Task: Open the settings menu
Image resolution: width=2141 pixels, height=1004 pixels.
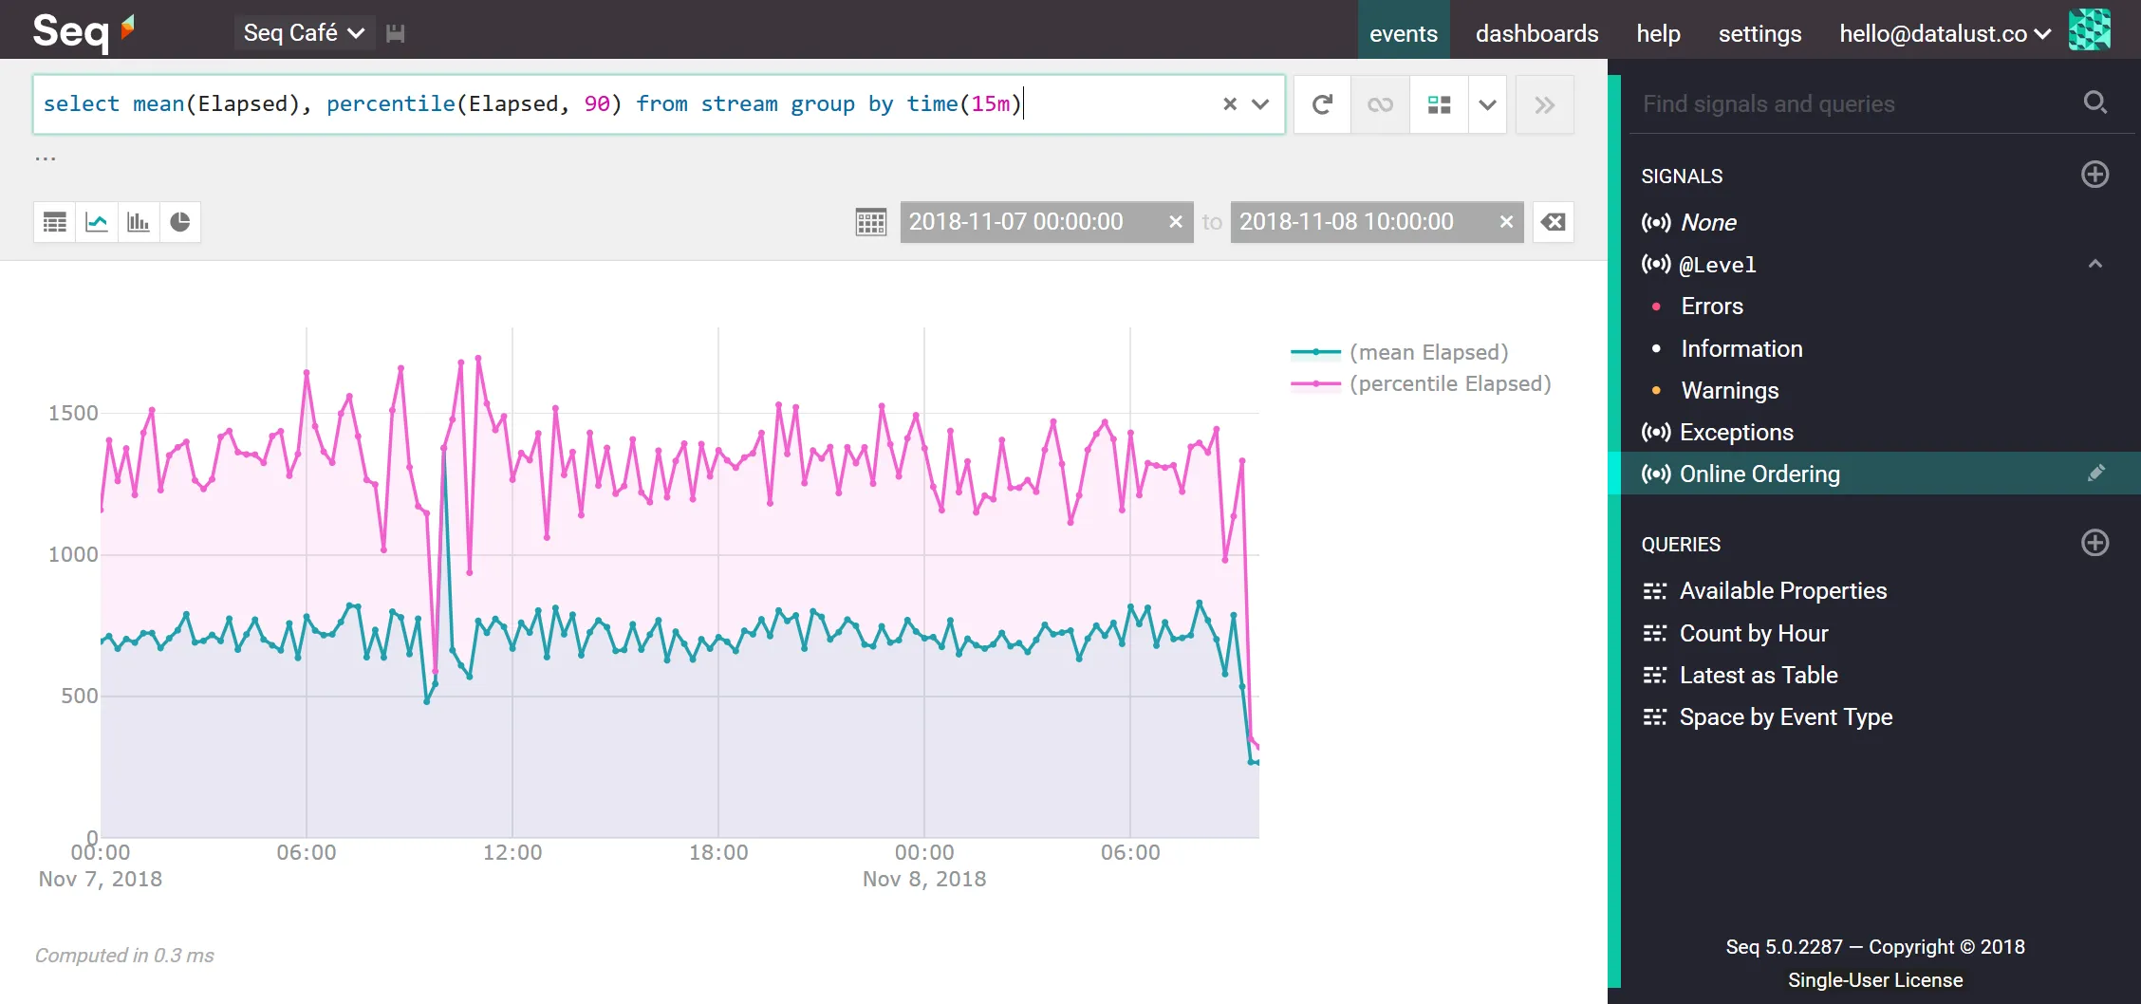Action: click(1759, 32)
